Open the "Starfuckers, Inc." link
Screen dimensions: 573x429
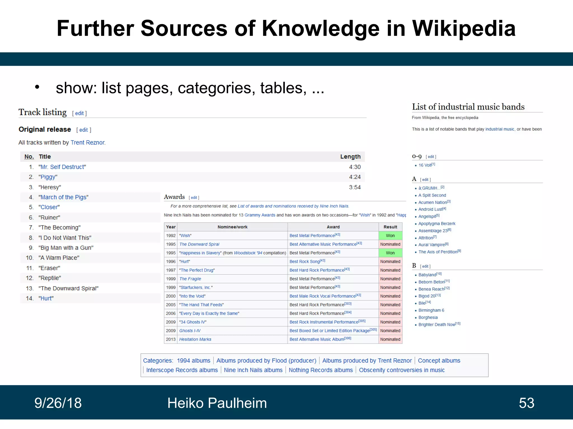(196, 288)
